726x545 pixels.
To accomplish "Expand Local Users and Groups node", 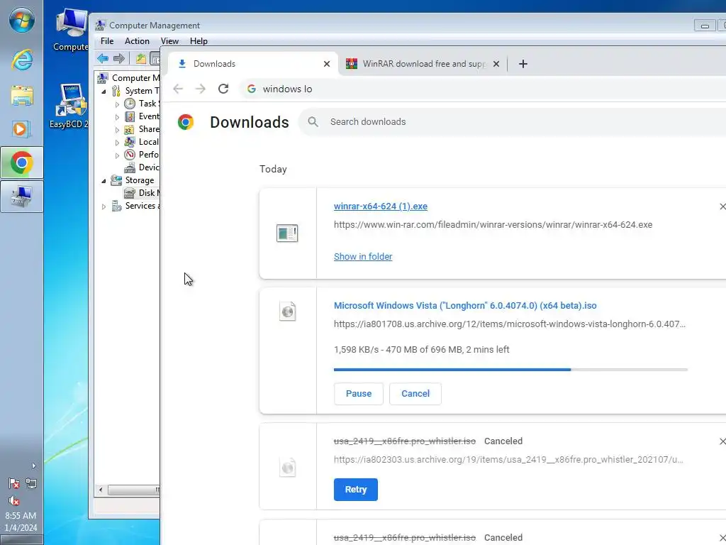I will 117,143.
